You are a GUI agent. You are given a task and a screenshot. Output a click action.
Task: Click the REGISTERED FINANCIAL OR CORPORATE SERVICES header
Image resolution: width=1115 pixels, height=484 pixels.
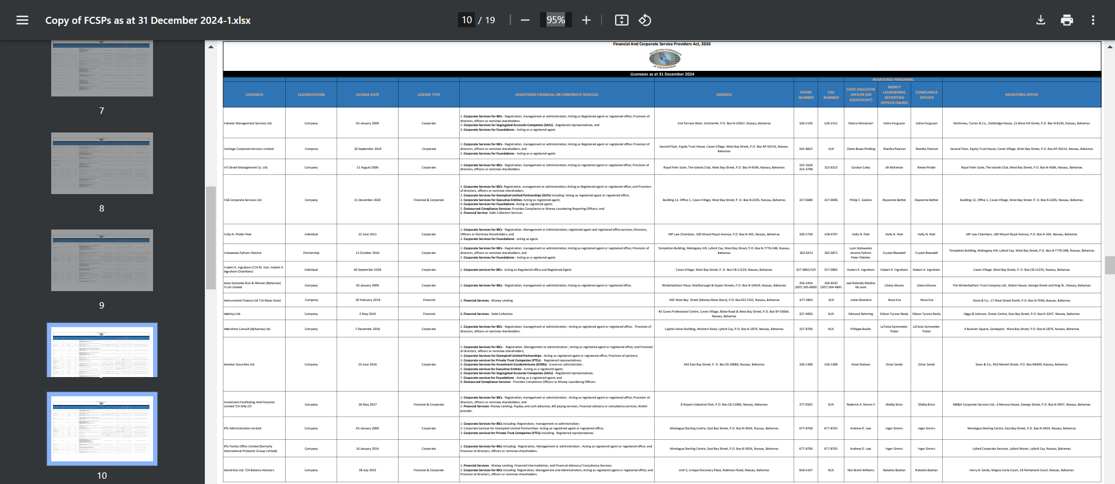pyautogui.click(x=556, y=95)
